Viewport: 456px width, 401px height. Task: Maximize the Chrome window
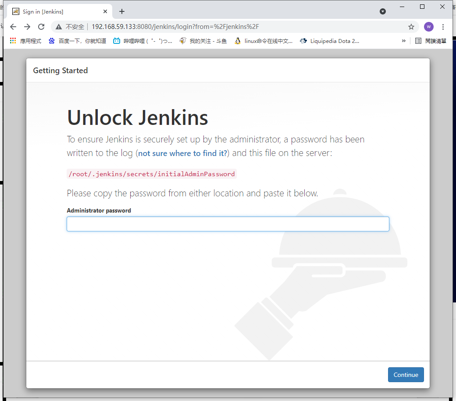(x=422, y=7)
